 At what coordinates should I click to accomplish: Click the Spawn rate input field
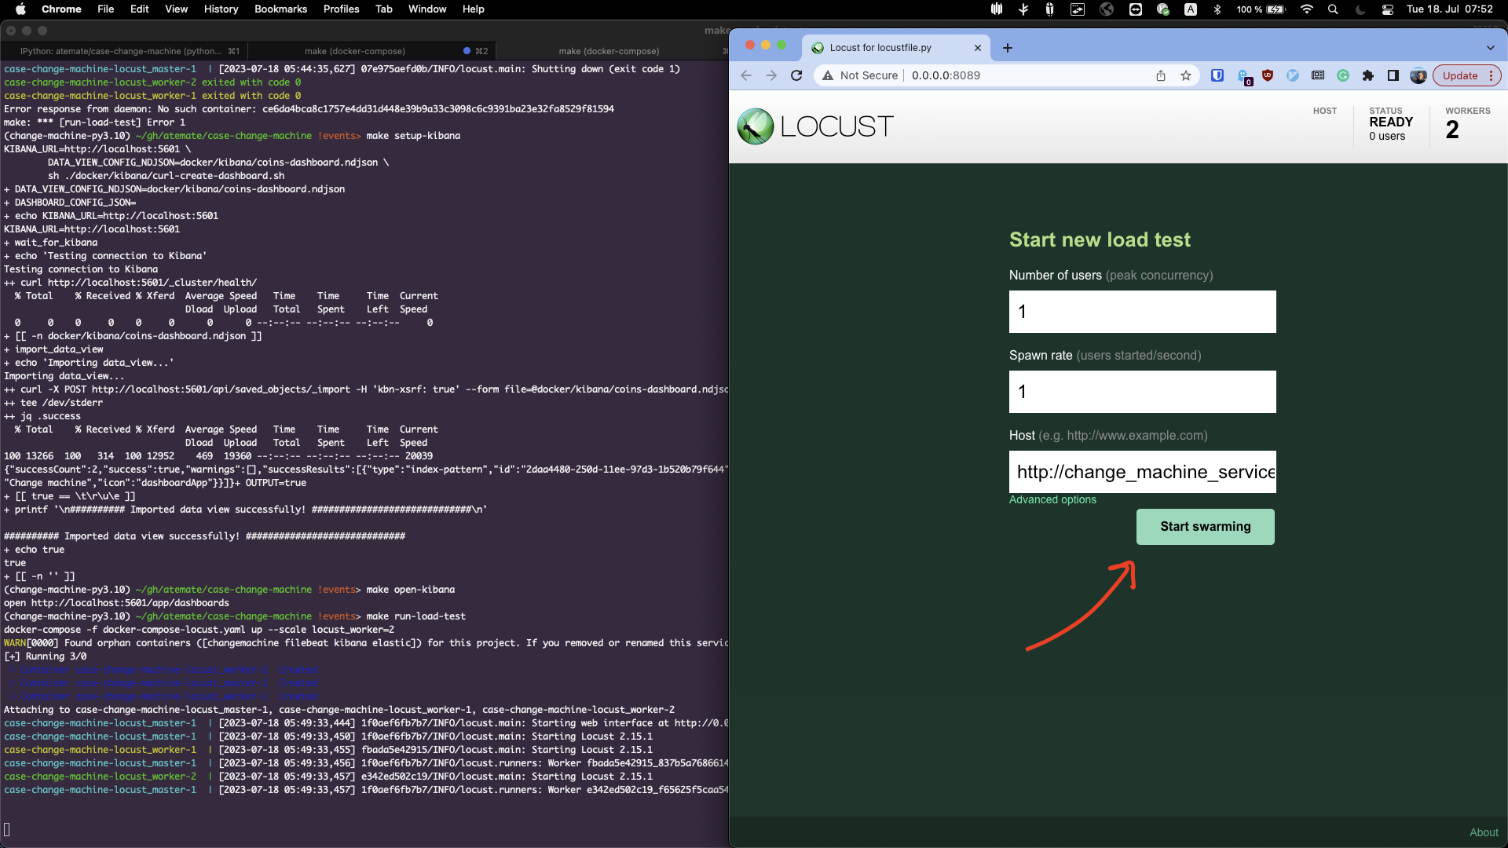(1143, 391)
